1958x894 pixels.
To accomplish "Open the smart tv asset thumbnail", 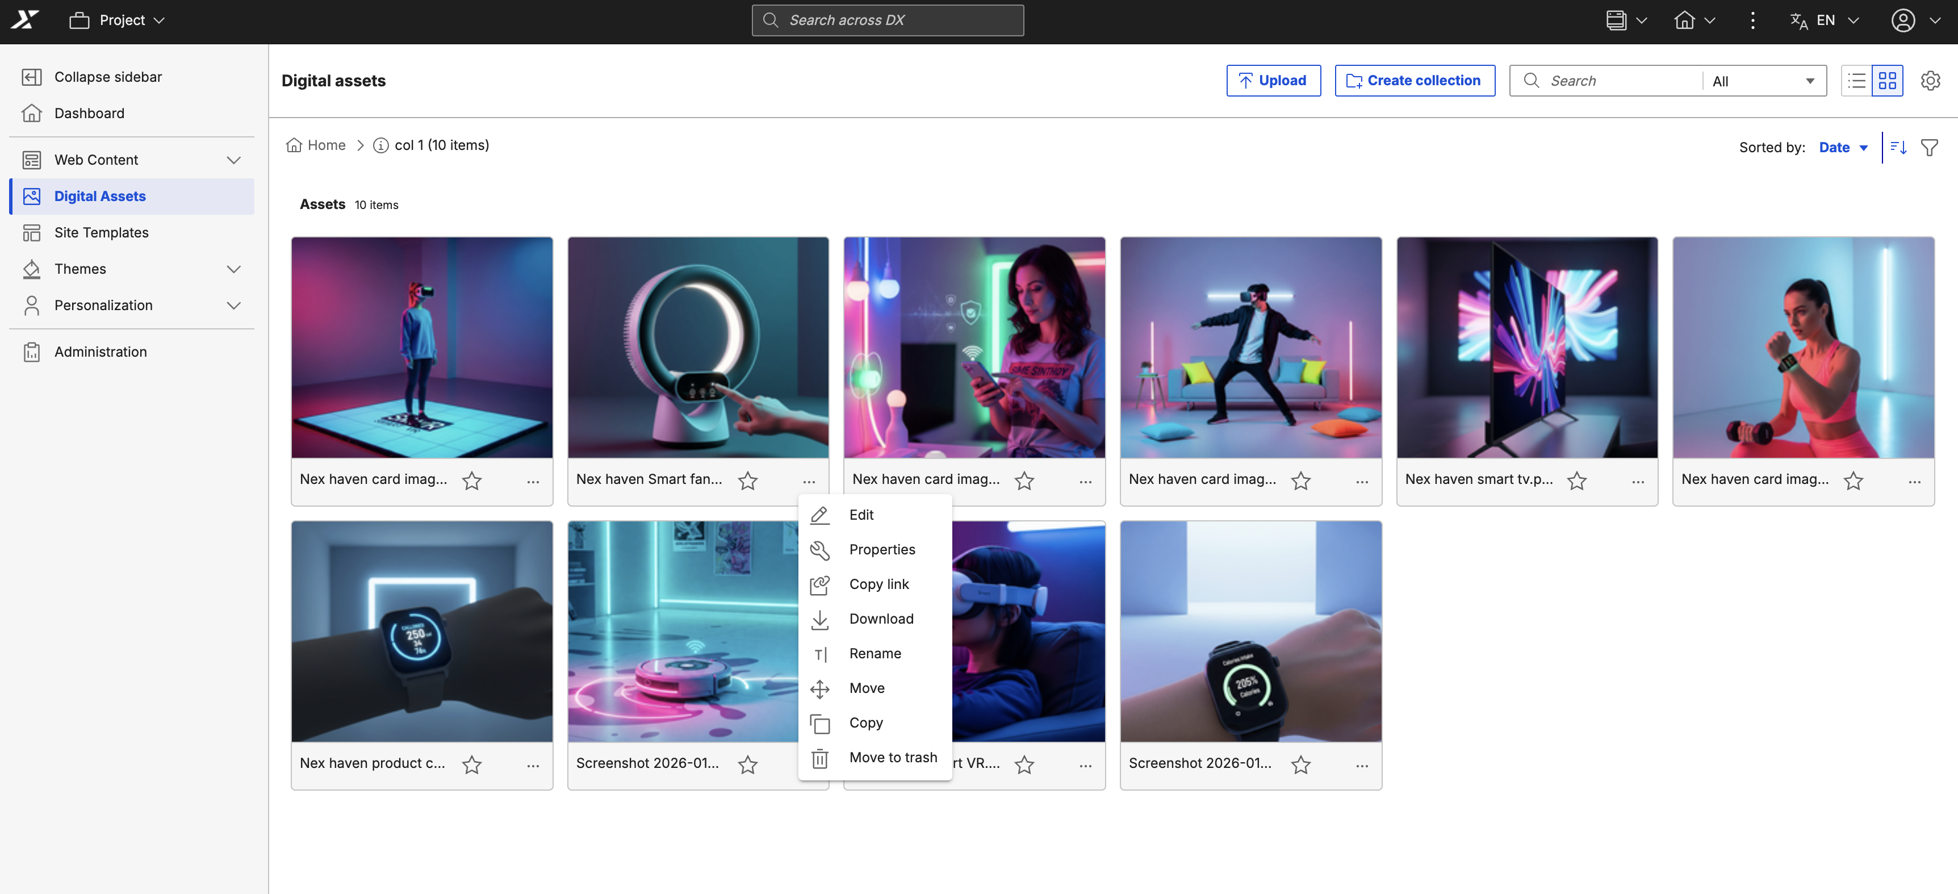I will pos(1527,348).
